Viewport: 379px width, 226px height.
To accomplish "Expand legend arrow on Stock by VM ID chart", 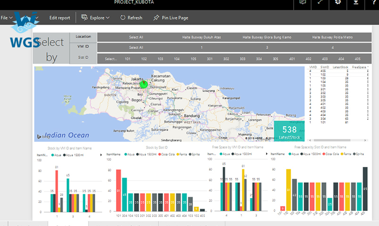I will click(x=101, y=155).
